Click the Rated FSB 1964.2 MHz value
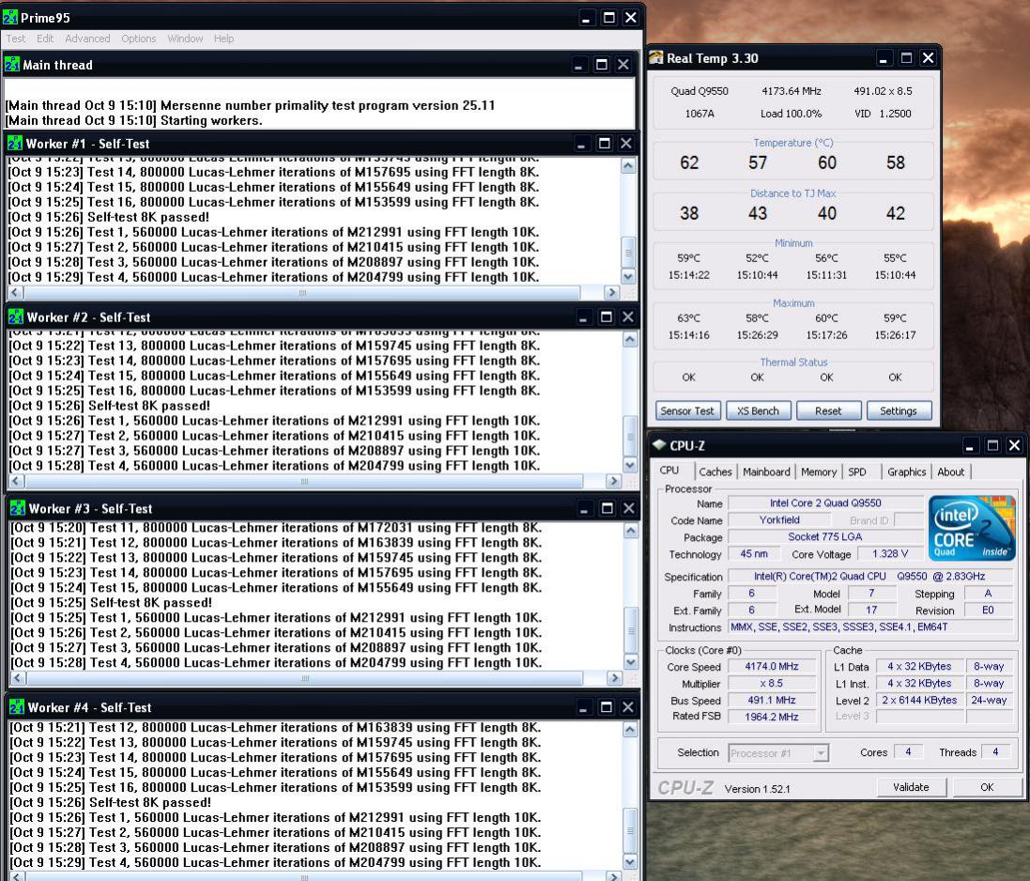Screen dimensions: 1030x881 (772, 717)
